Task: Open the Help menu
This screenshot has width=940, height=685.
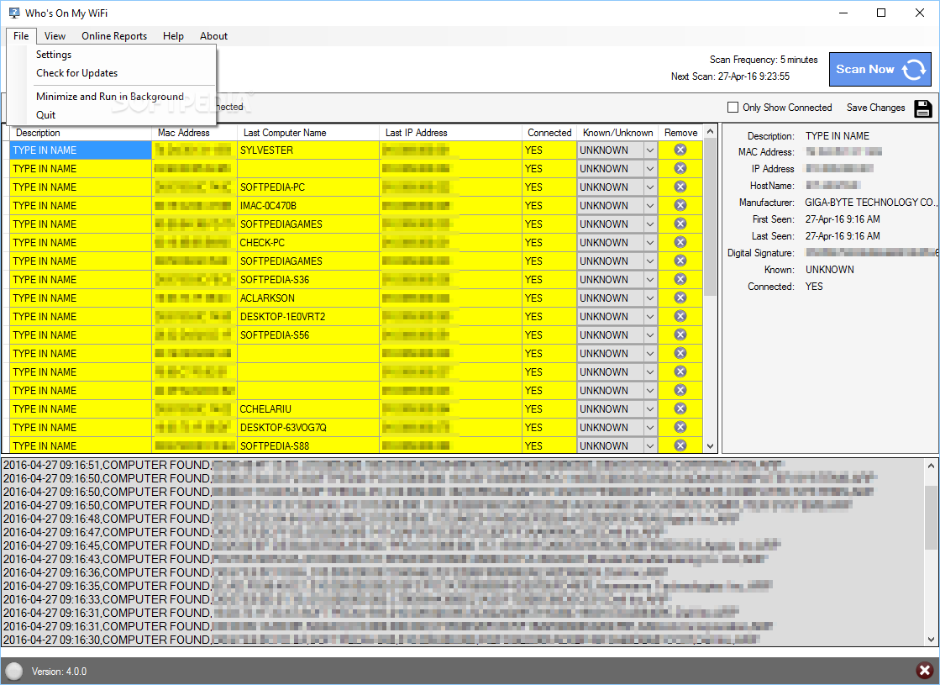Action: (x=173, y=36)
